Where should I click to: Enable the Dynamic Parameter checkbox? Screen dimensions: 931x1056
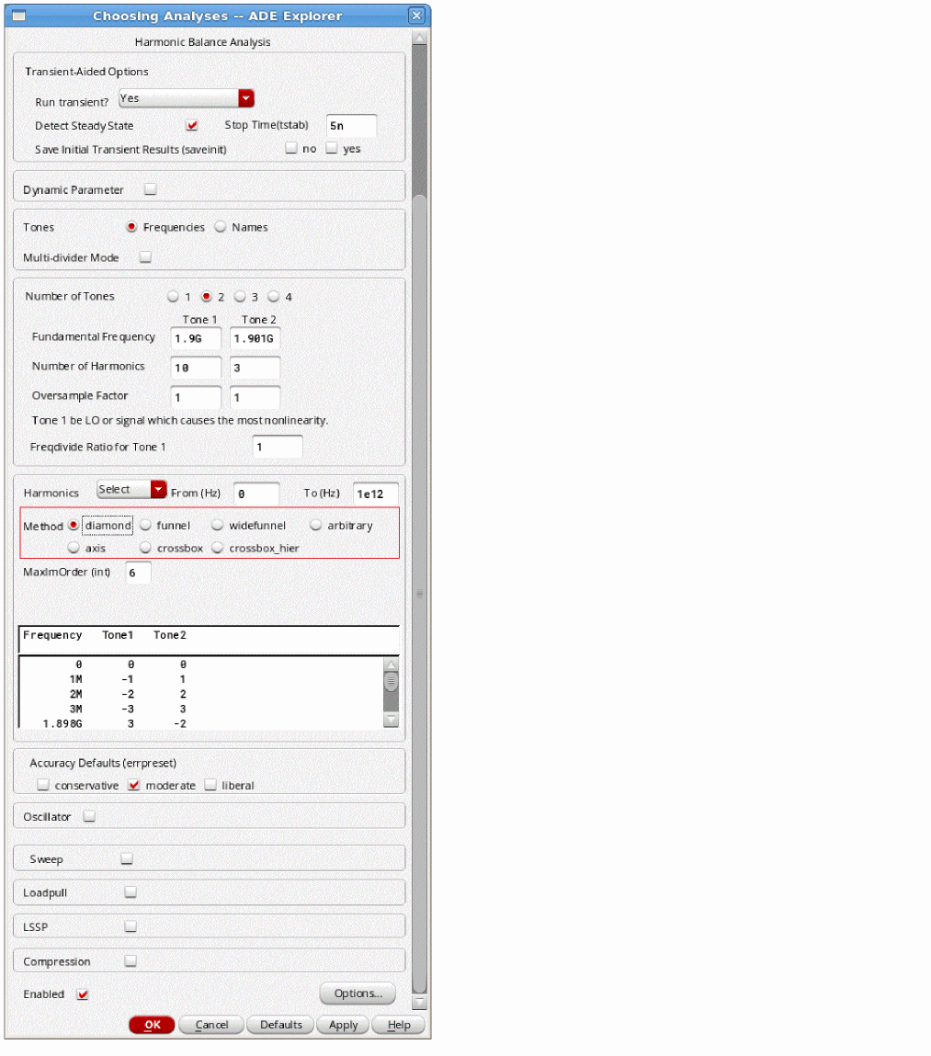click(150, 190)
